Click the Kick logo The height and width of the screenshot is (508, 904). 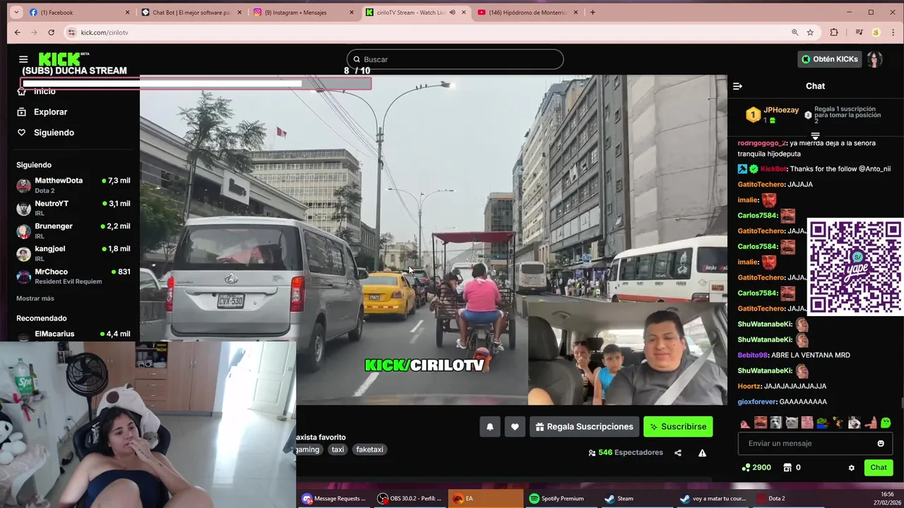coord(63,59)
